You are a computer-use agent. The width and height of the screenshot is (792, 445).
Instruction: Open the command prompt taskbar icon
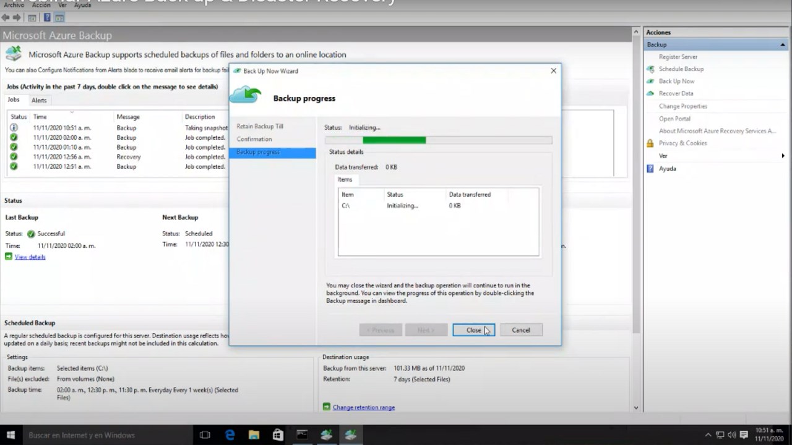(x=302, y=435)
